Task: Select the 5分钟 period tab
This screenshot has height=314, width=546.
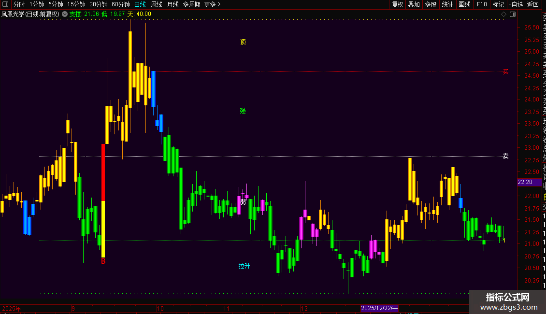Action: 56,4
